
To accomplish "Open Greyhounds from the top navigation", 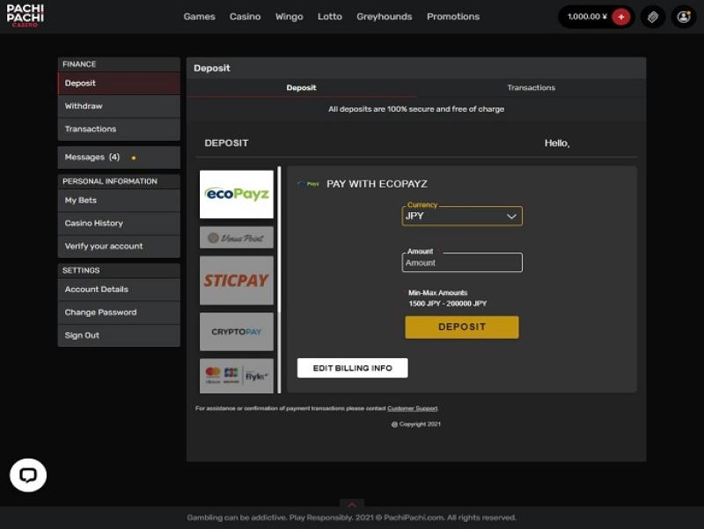I will click(384, 17).
